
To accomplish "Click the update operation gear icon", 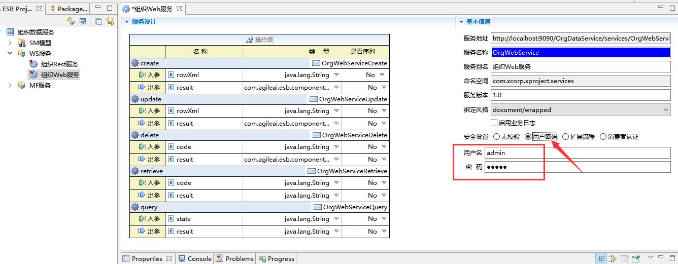I will (x=135, y=99).
